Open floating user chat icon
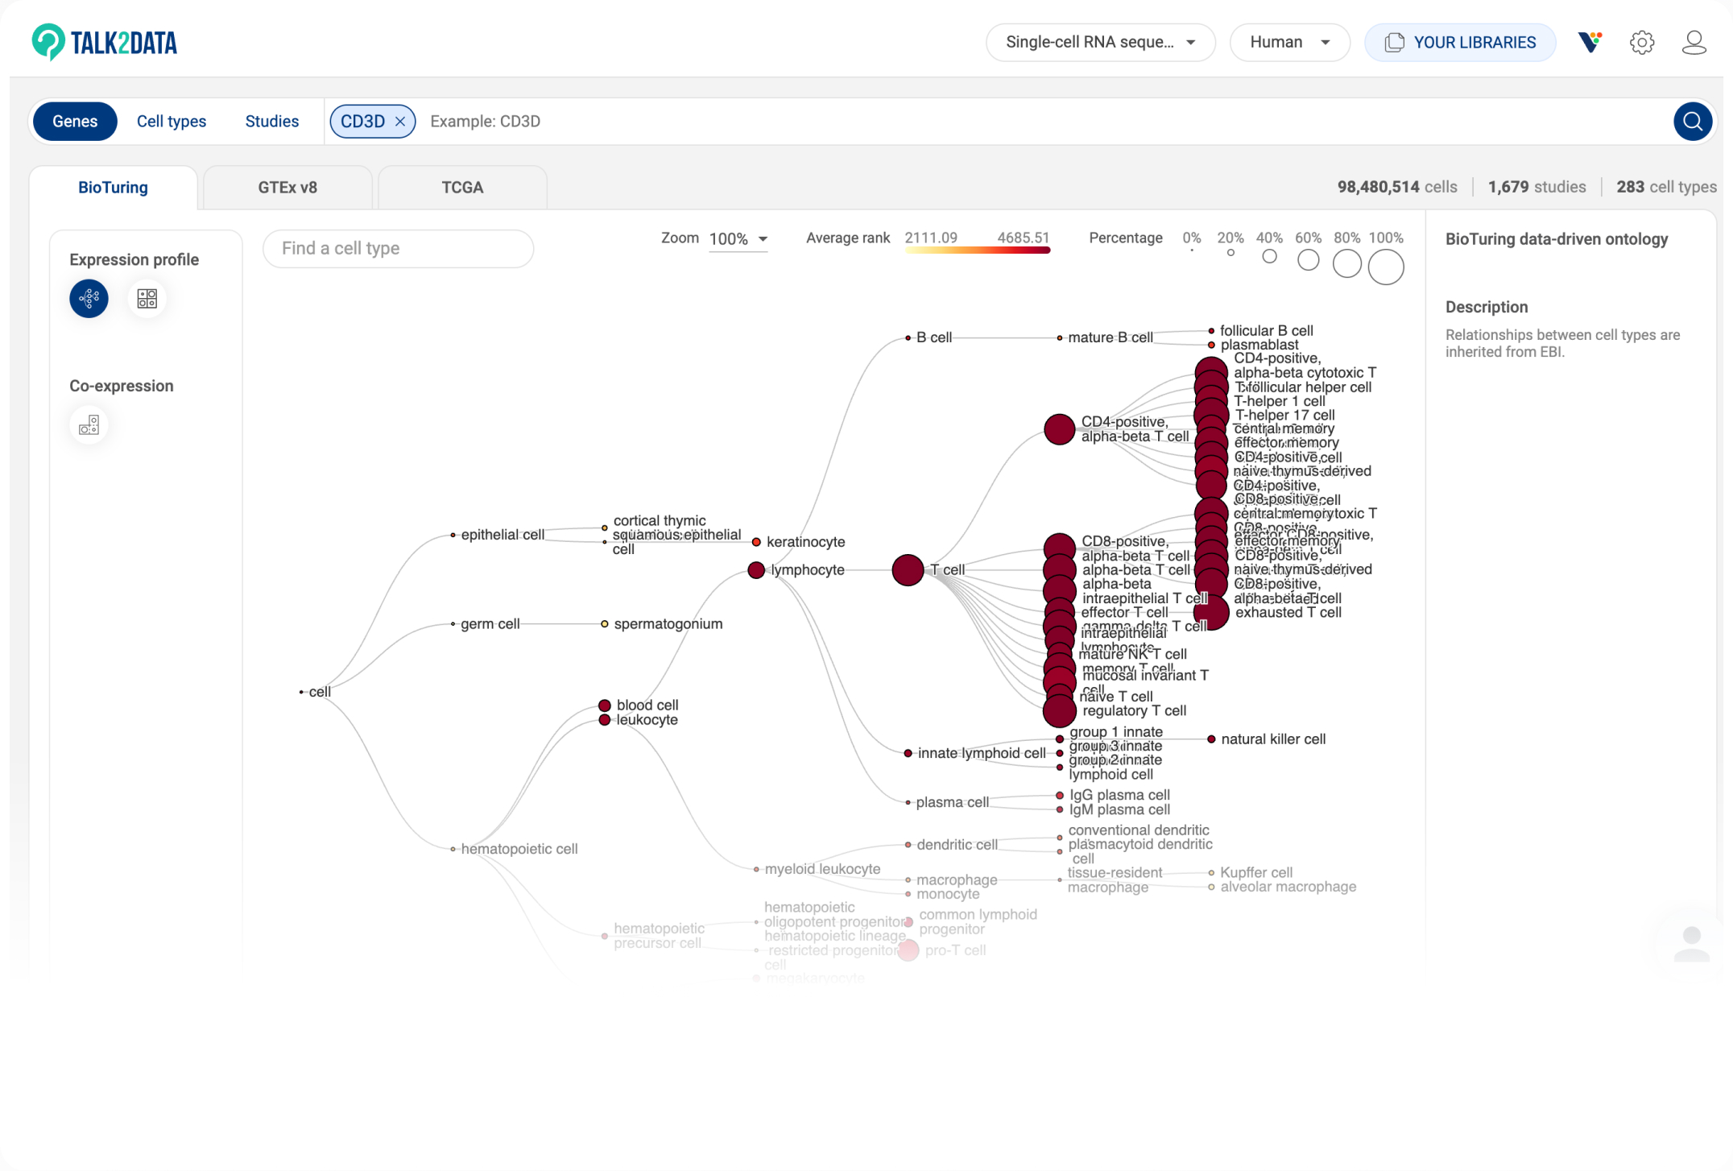Image resolution: width=1733 pixels, height=1171 pixels. pos(1691,943)
